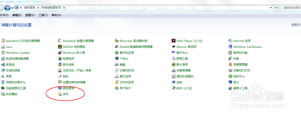Open the 管理工具 icon
301x116 pixels.
click(173, 59)
